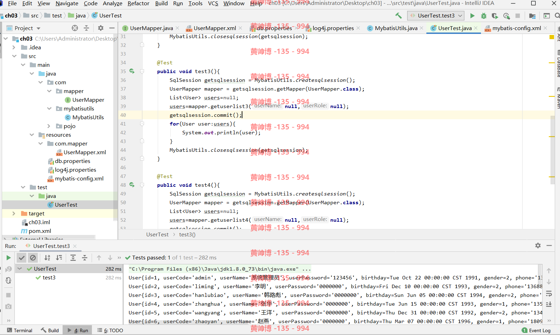The width and height of the screenshot is (560, 335).
Task: Collapse the mapper package node
Action: point(49,91)
